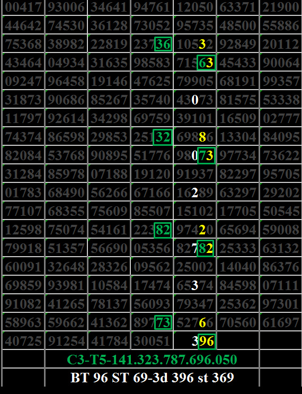Click the cell containing 00417

[23, 7]
